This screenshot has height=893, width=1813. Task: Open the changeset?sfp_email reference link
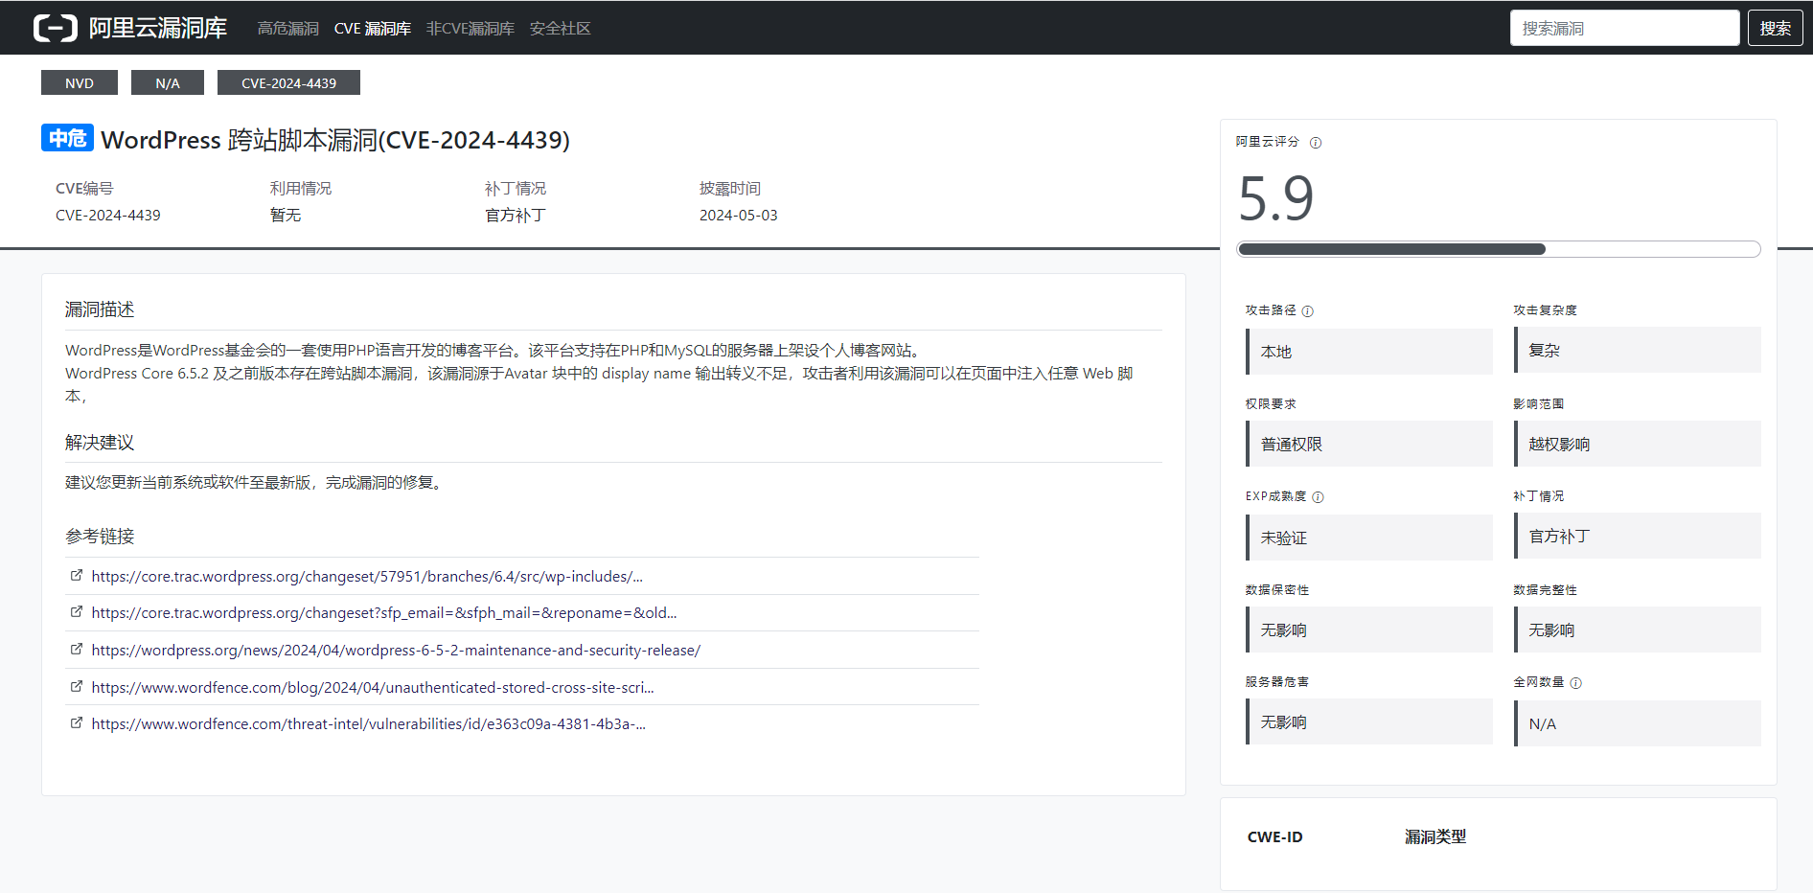pyautogui.click(x=384, y=612)
